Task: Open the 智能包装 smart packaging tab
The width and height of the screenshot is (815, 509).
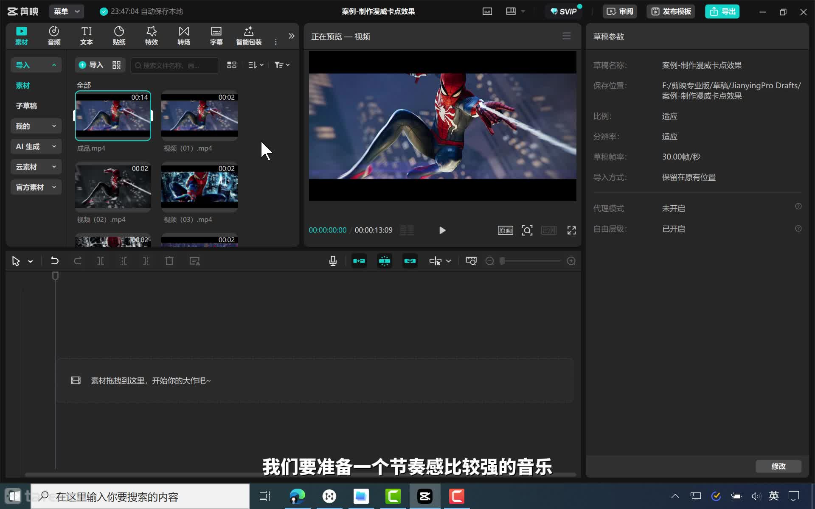Action: coord(249,36)
